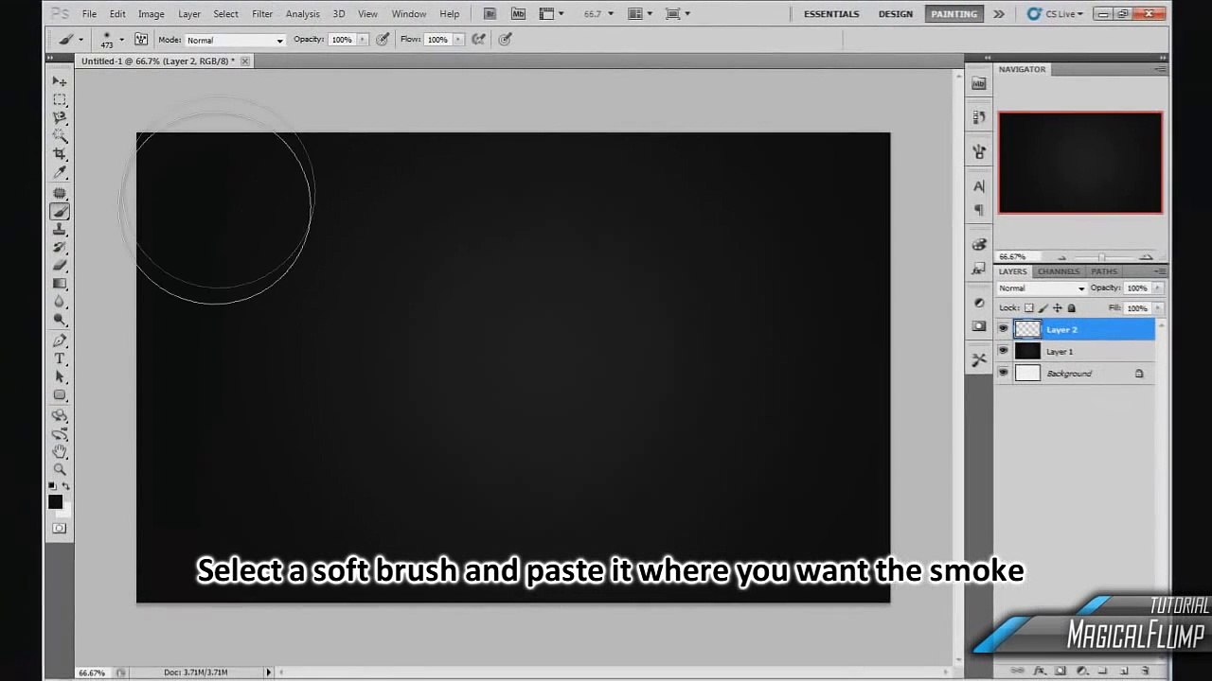The width and height of the screenshot is (1212, 681).
Task: Open the Select menu
Action: pyautogui.click(x=225, y=13)
